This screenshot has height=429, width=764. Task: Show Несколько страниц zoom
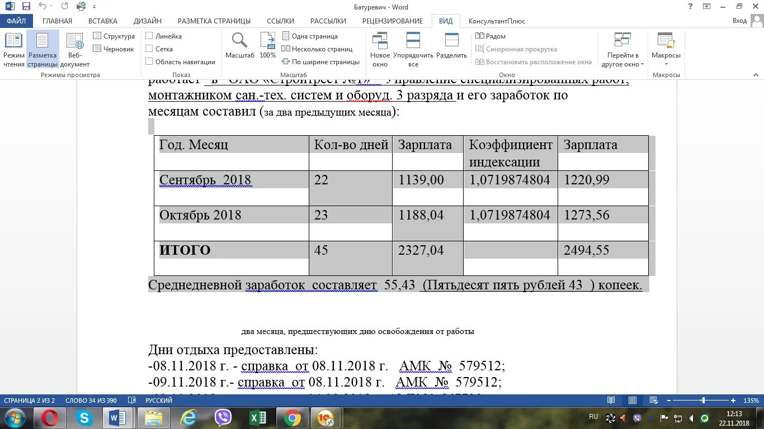click(x=317, y=49)
